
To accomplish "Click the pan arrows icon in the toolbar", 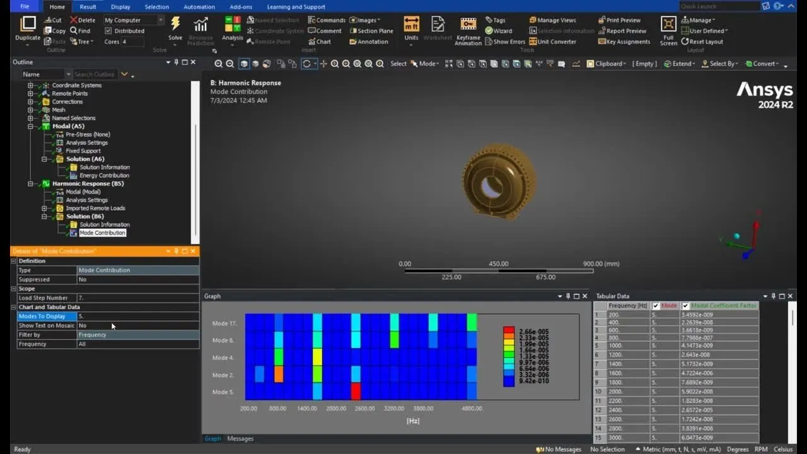I will 323,64.
